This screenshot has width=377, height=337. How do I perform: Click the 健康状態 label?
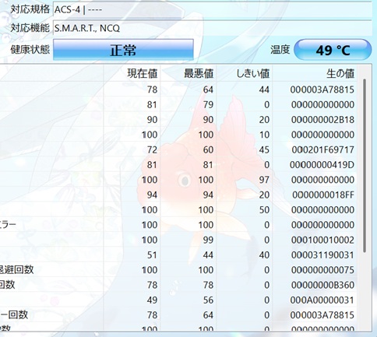[x=30, y=49]
